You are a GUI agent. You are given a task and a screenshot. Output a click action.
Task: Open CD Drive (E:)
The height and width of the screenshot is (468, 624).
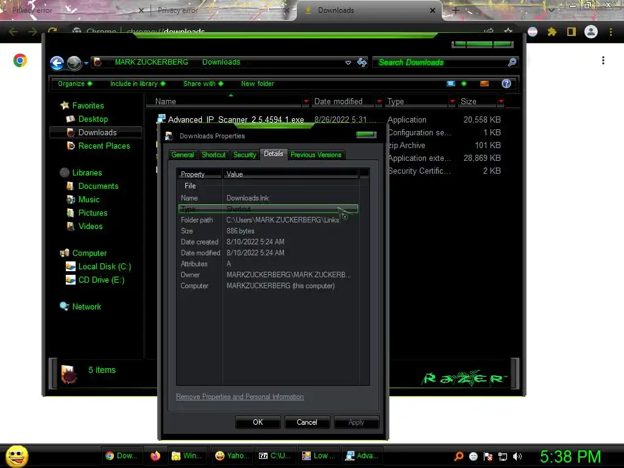pos(101,280)
